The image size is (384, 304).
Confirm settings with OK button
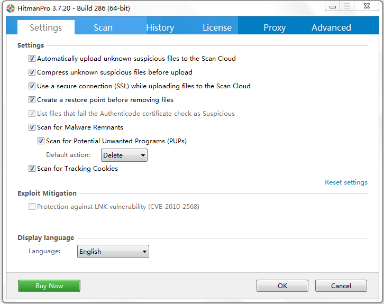[282, 286]
